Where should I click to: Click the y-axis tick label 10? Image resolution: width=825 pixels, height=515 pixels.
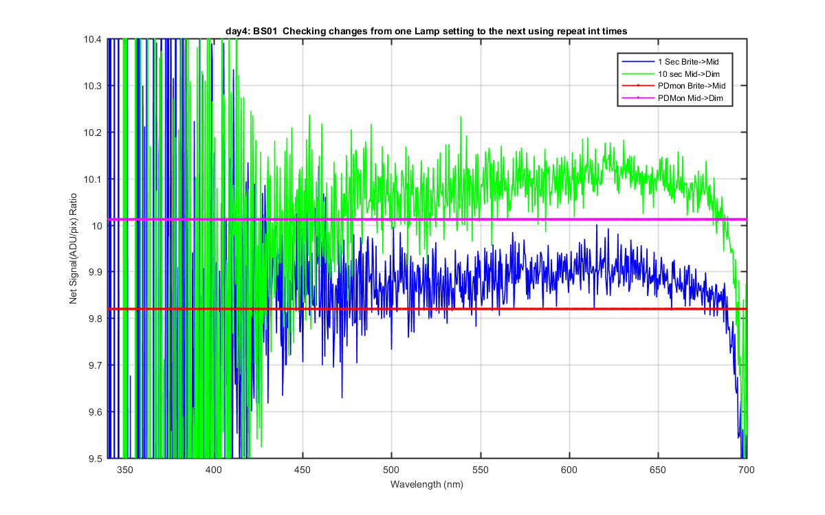[98, 226]
